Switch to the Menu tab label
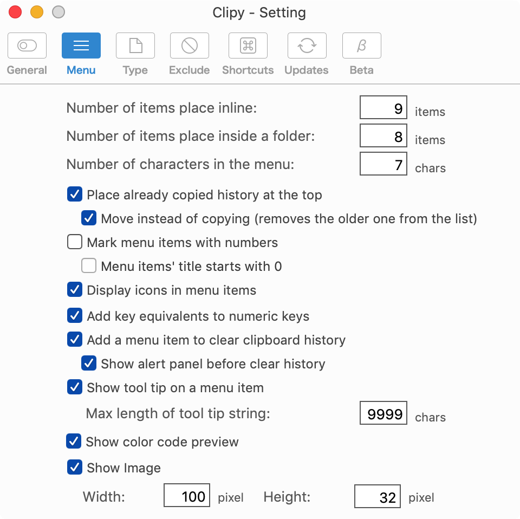 coord(81,70)
